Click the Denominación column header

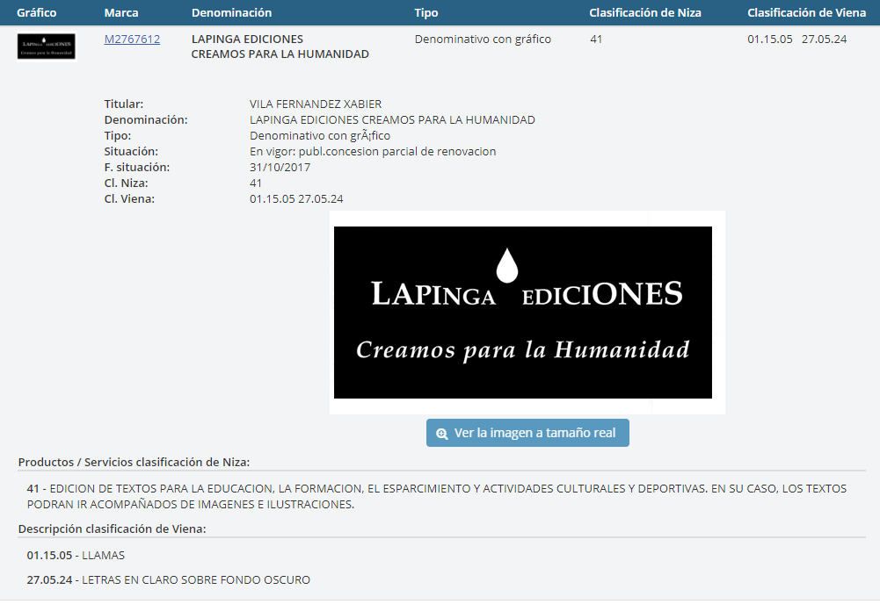point(231,13)
